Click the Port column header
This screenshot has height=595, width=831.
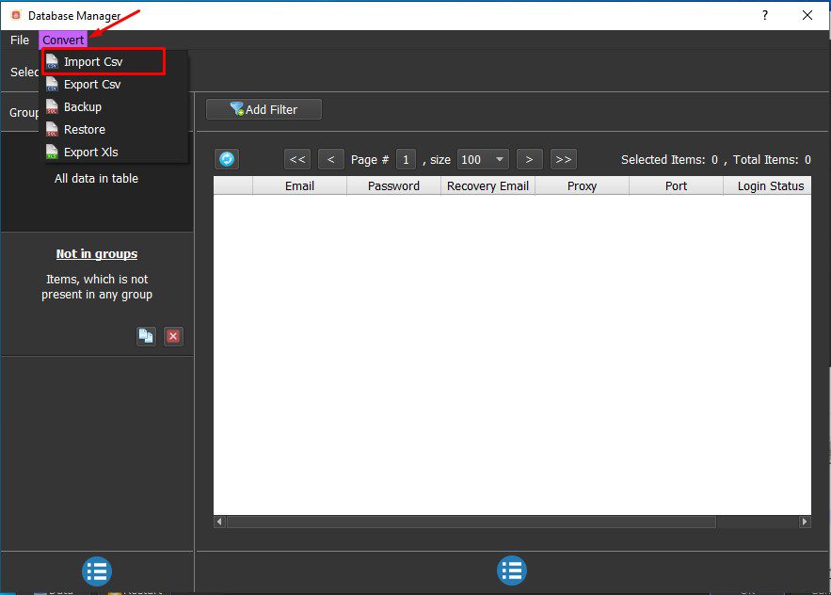coord(677,186)
